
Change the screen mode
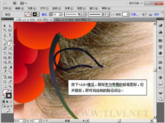(x=7, y=110)
